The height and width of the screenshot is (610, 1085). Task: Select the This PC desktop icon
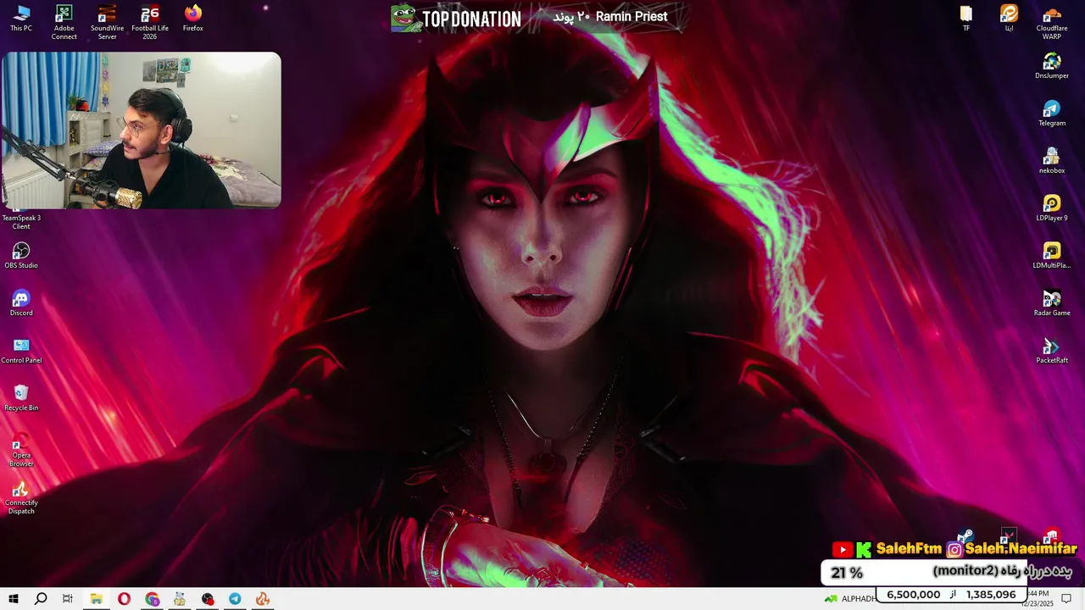(21, 19)
